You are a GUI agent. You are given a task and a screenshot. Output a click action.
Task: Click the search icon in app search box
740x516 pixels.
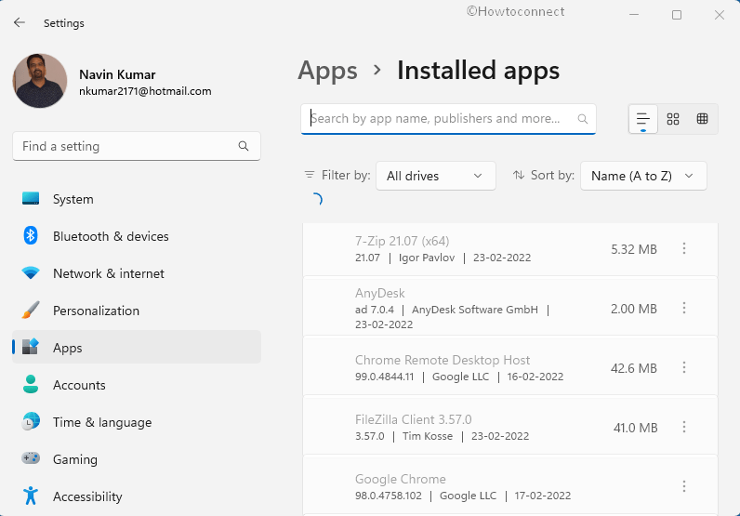click(x=583, y=118)
